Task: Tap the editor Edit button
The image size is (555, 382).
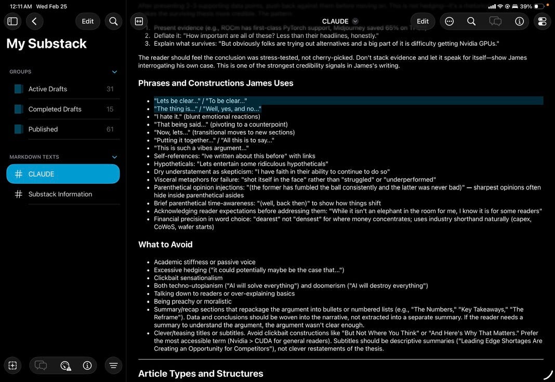Action: (x=422, y=21)
